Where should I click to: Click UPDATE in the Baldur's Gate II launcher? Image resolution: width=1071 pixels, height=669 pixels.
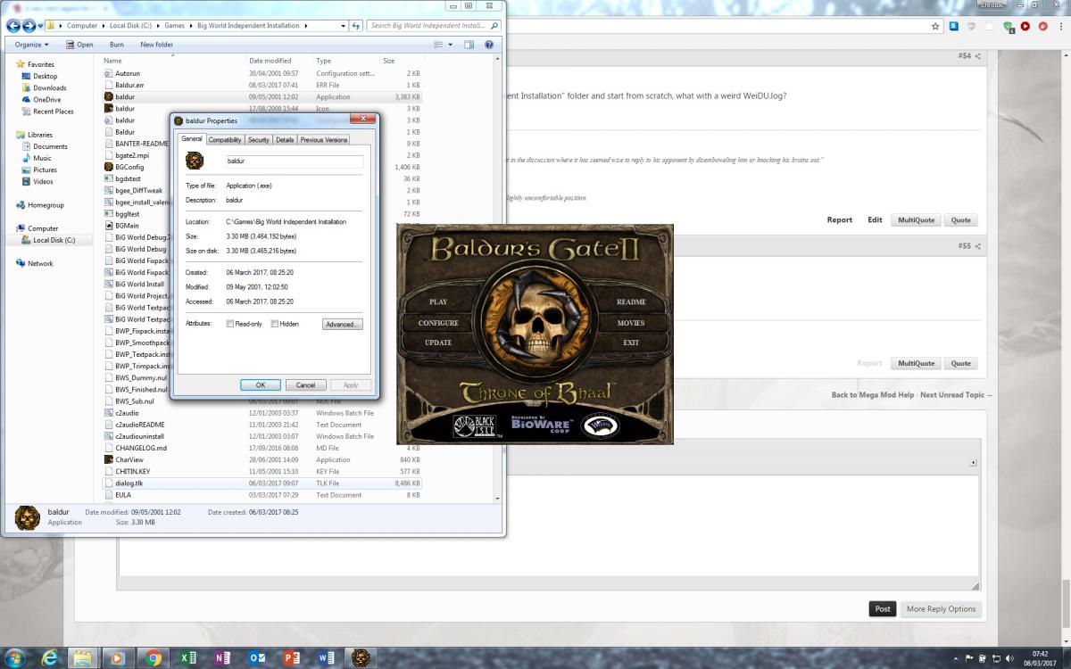click(x=438, y=343)
